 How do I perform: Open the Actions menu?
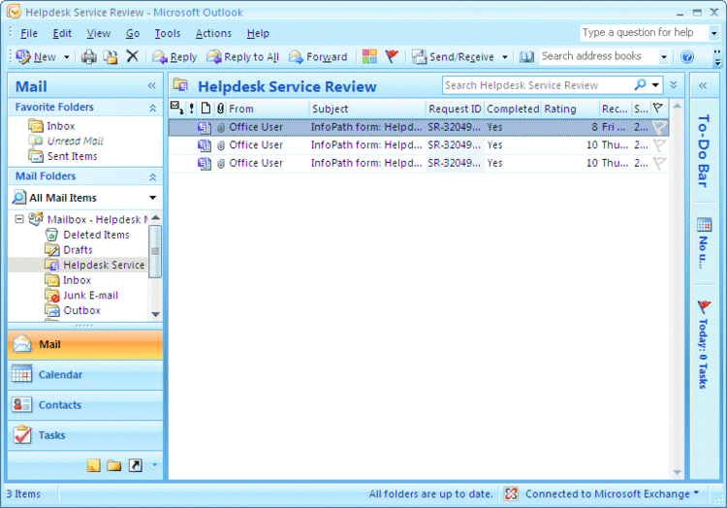(x=213, y=33)
